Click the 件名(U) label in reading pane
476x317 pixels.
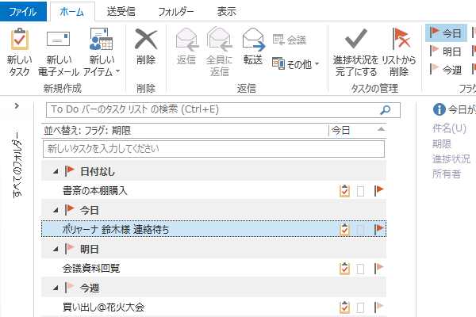pyautogui.click(x=449, y=128)
